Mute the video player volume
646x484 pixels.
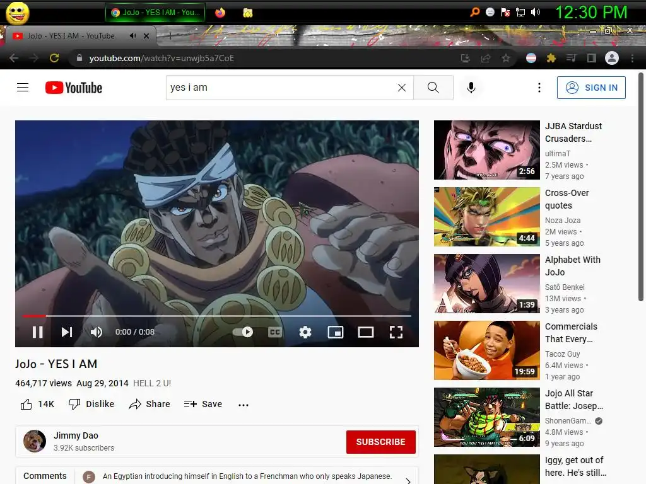[x=96, y=332]
